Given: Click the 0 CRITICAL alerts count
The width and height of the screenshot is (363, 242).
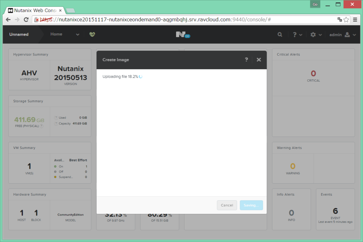Looking at the screenshot, I should [x=313, y=74].
